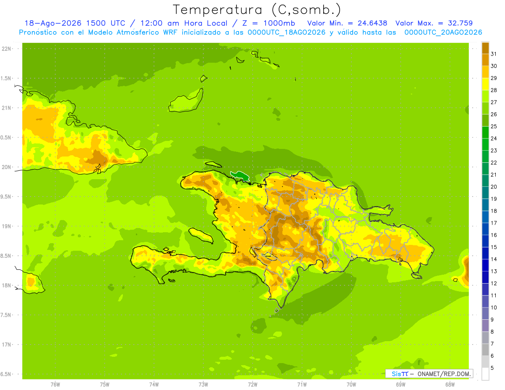Select "0000UTC_20AGO2026" valid-until time text
505x390 pixels.
tap(443, 32)
